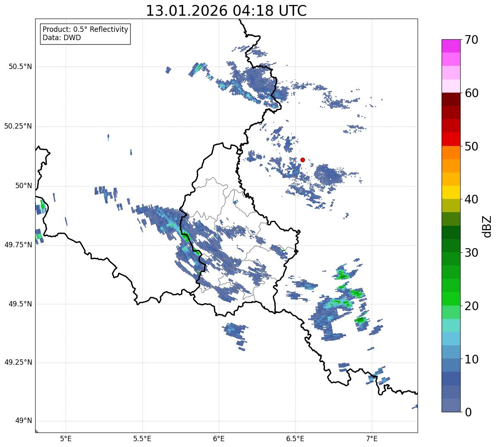Click the 50.25°N latitude tick label
Viewport: 497px width, 447px height.
pos(18,126)
